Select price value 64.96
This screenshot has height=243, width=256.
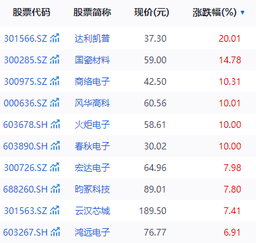pyautogui.click(x=155, y=168)
